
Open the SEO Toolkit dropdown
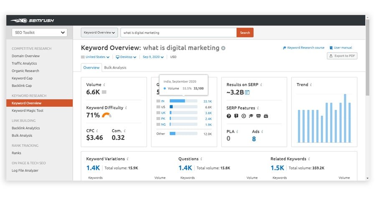[40, 33]
